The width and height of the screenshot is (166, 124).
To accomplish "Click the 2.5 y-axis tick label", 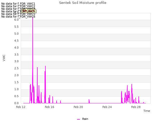I will pyautogui.click(x=16, y=68).
